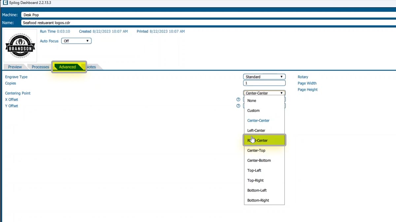Open the Engrave Type Standard dropdown
Screen dimensions: 396x222
click(264, 77)
